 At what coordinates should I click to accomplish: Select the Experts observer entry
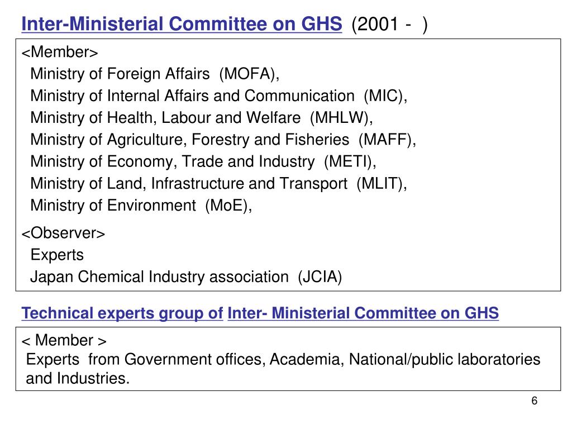click(x=57, y=255)
